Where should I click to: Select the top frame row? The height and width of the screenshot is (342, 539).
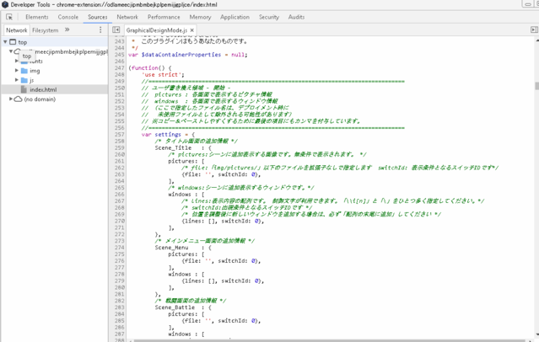point(55,42)
